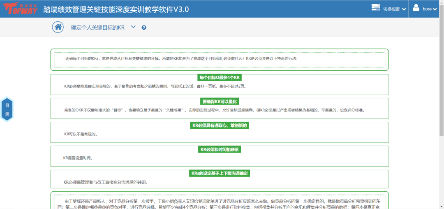Click the scrollbar down arrow
Screen dimensions: 444x209
click(441, 206)
